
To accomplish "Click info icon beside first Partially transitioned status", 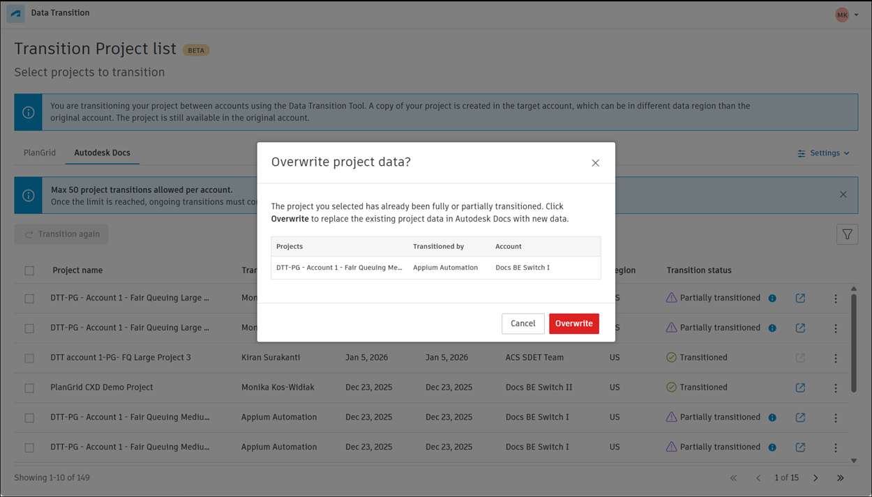I will point(772,298).
